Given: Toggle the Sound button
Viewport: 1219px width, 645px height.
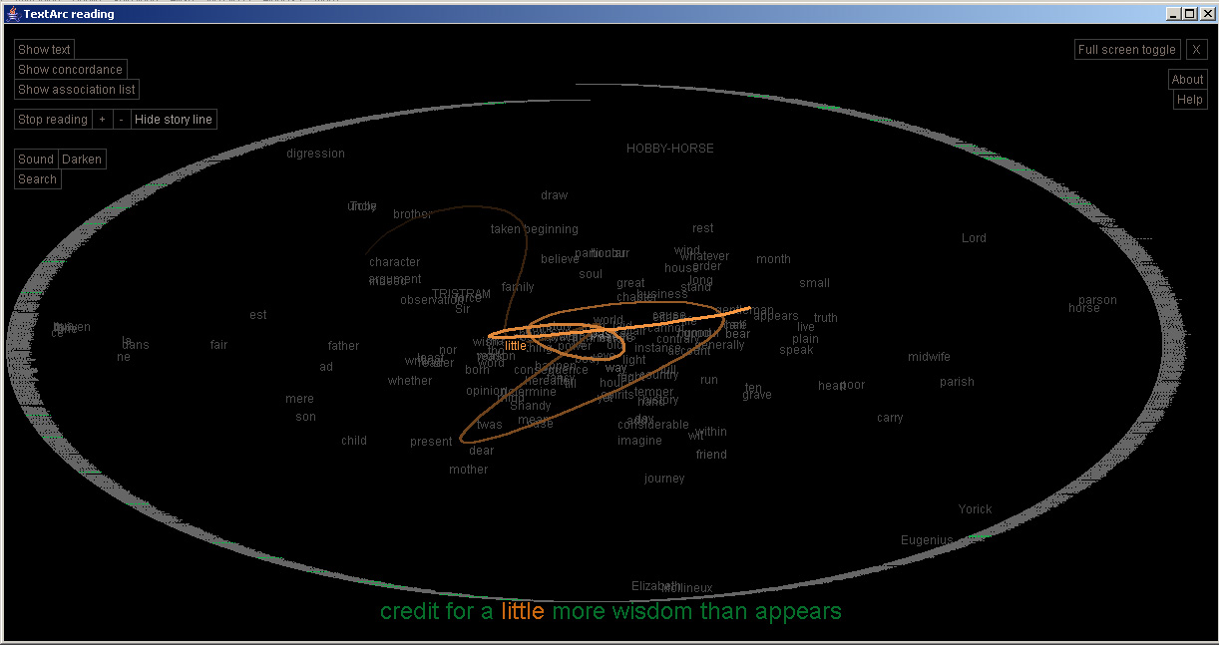Looking at the screenshot, I should click(36, 160).
